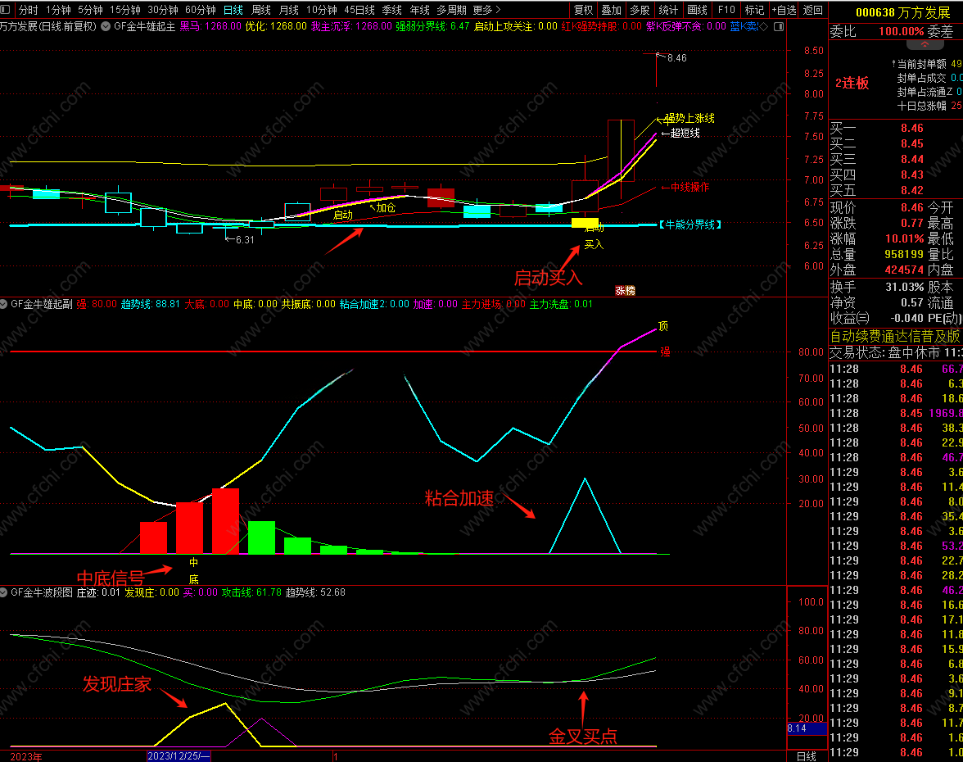The width and height of the screenshot is (963, 762).
Task: Click the 万方发展(日线.前复权) chart title
Action: point(48,26)
